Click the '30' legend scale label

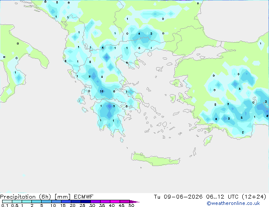pyautogui.click(x=92, y=205)
